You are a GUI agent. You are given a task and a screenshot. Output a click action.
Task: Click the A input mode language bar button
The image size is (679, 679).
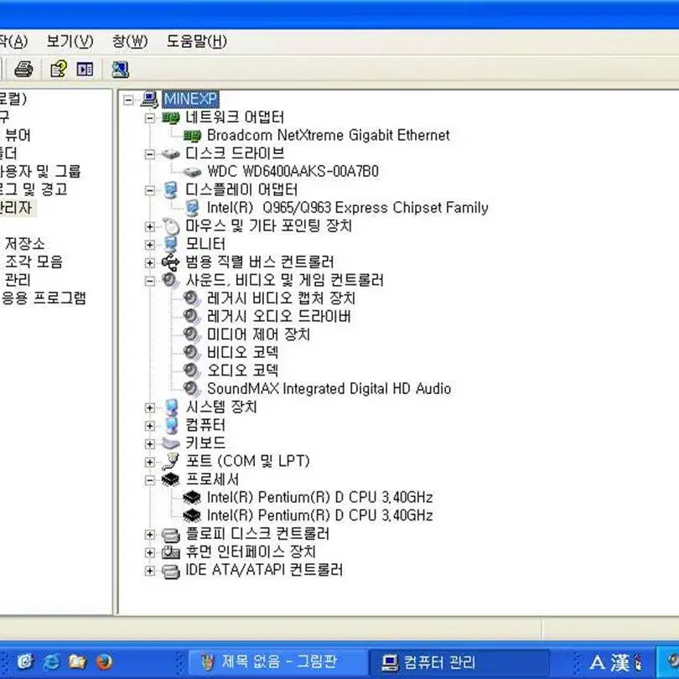[x=597, y=662]
